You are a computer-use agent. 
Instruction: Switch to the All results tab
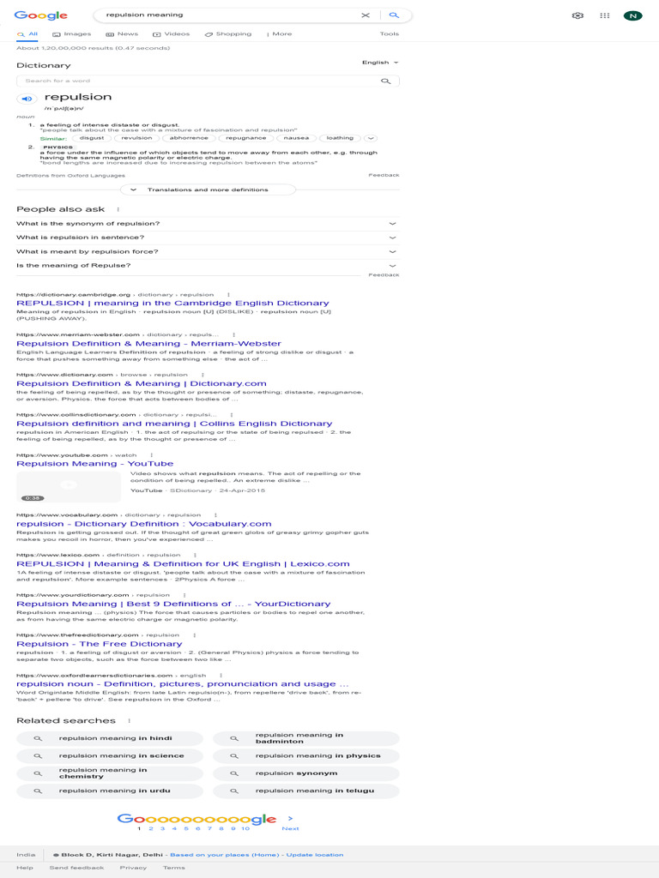[x=27, y=34]
